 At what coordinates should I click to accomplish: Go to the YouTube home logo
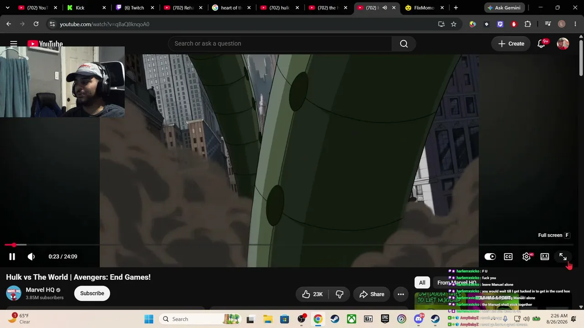tap(45, 44)
